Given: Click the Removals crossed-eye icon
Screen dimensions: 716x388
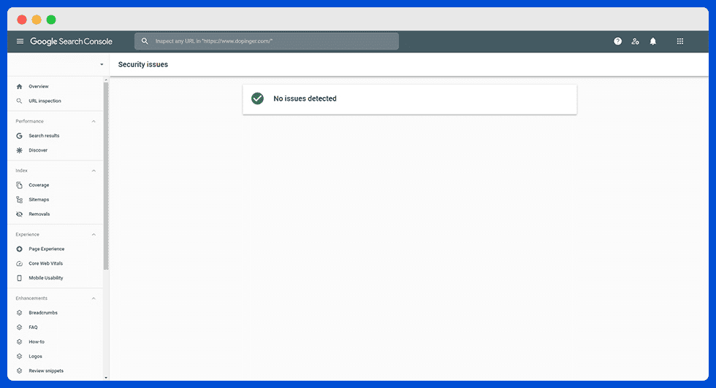Looking at the screenshot, I should pos(19,214).
